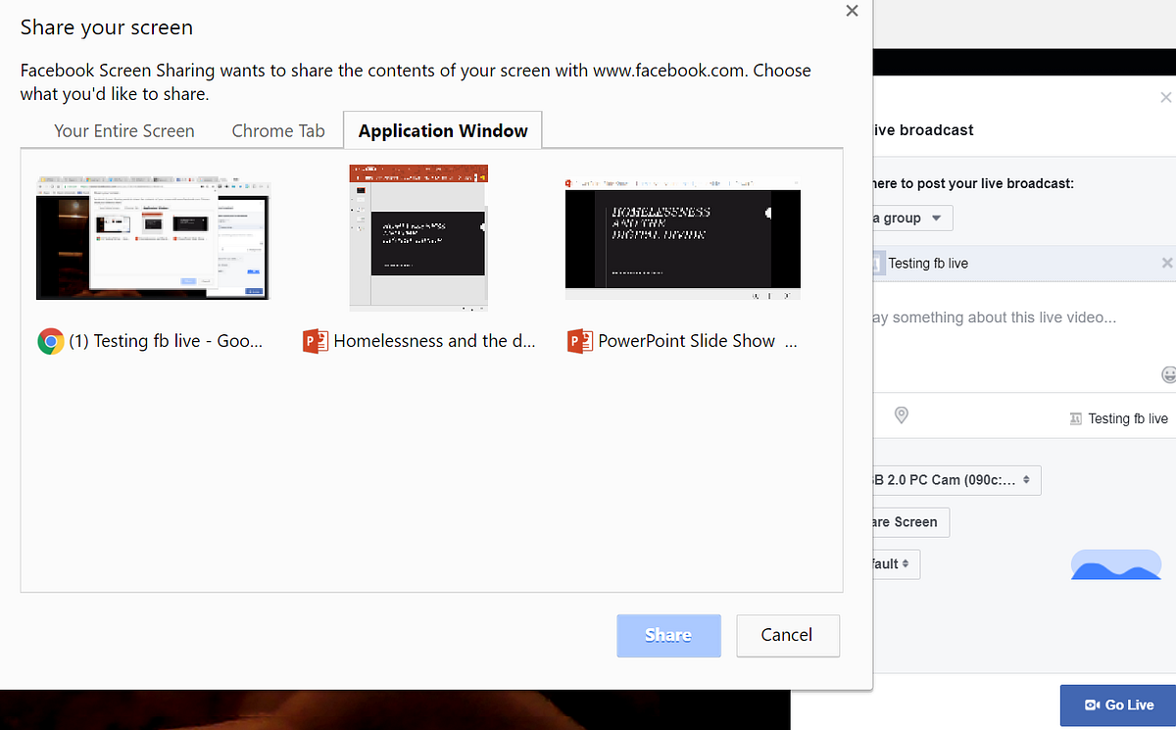Remove the Testing fb live group tag
This screenshot has height=730, width=1176.
point(1166,263)
